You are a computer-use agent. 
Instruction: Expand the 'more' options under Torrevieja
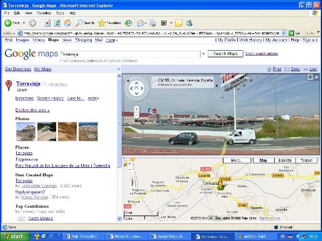tap(93, 98)
